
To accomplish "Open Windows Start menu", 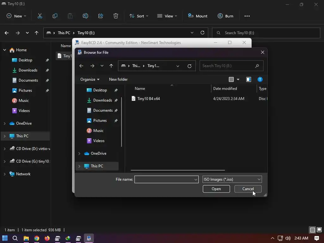I will 5,238.
